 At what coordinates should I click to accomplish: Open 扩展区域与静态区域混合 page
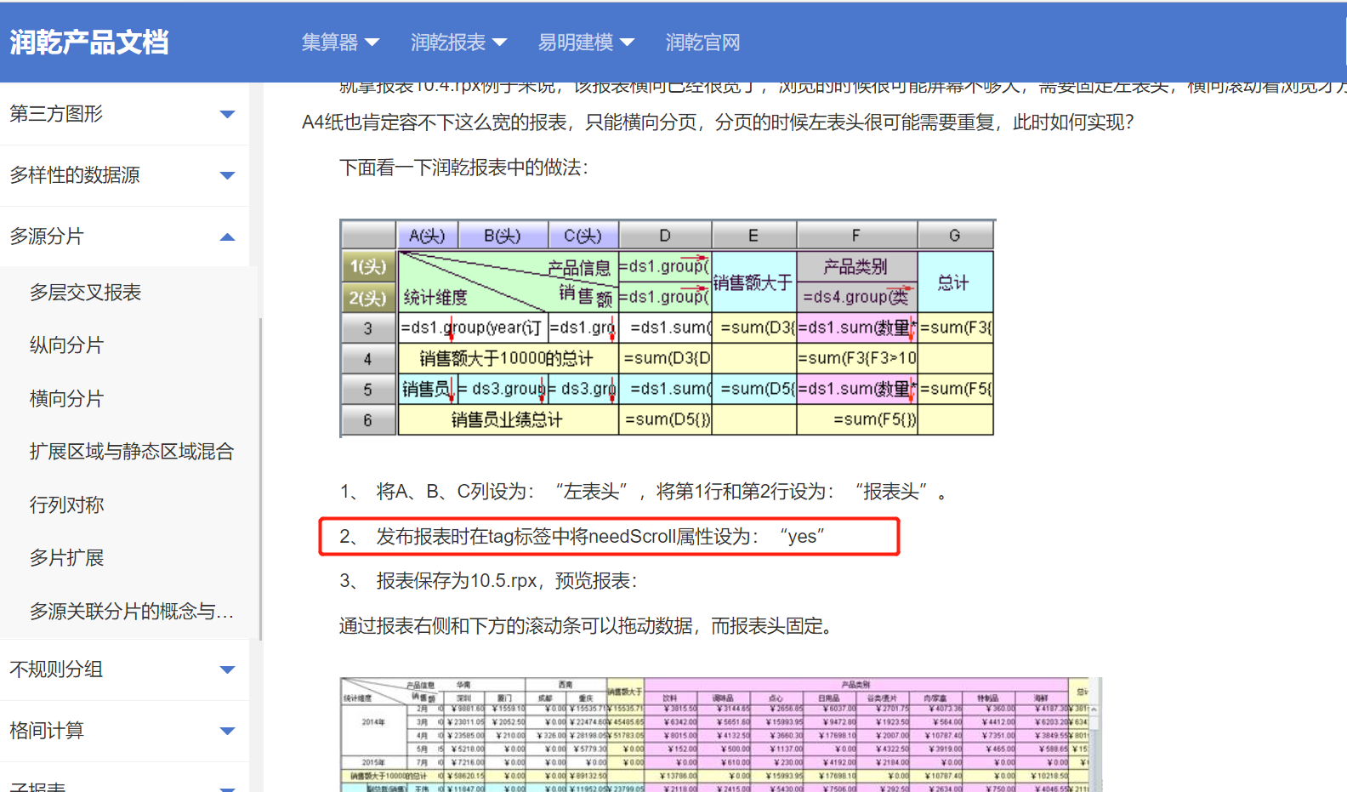click(x=131, y=452)
